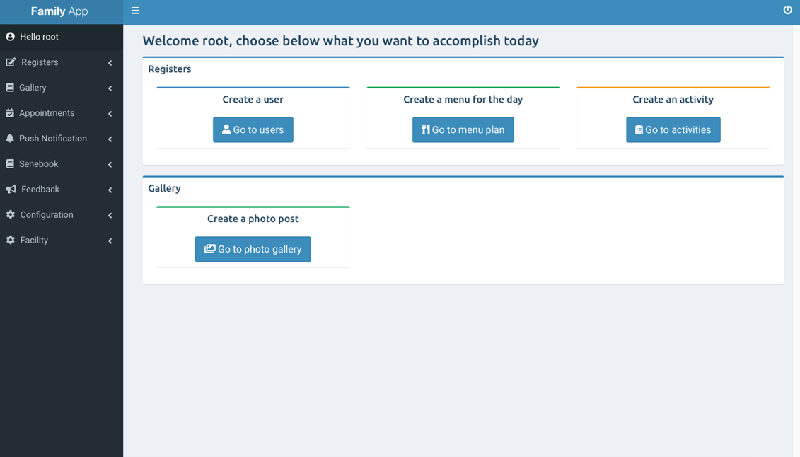Screen dimensions: 800x457
Task: Open Go to activities button
Action: coord(673,130)
